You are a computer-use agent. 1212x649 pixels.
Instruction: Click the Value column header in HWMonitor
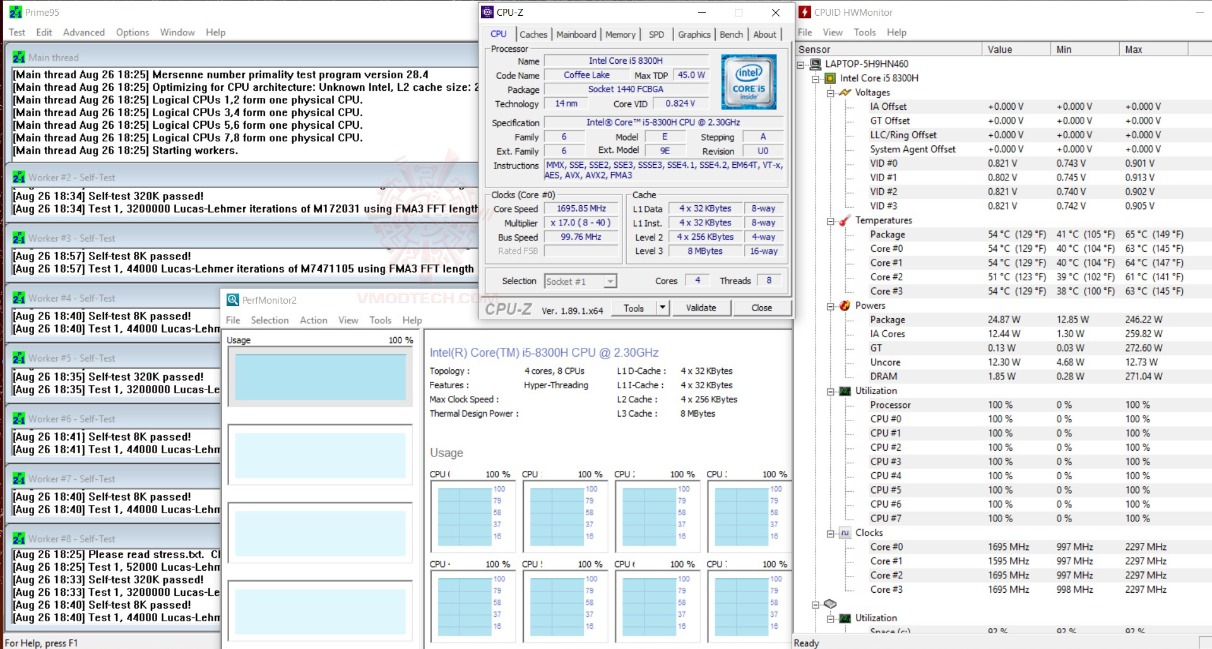click(x=1016, y=49)
